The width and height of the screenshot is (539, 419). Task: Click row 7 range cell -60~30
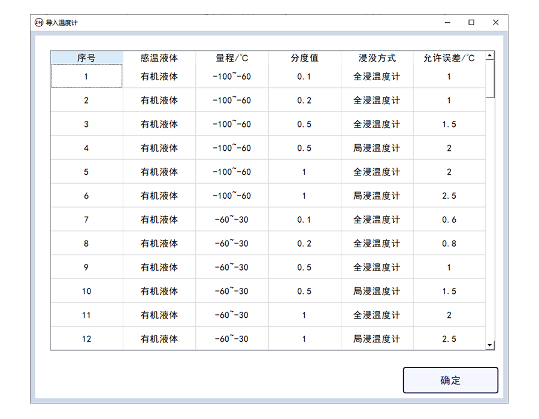point(232,220)
